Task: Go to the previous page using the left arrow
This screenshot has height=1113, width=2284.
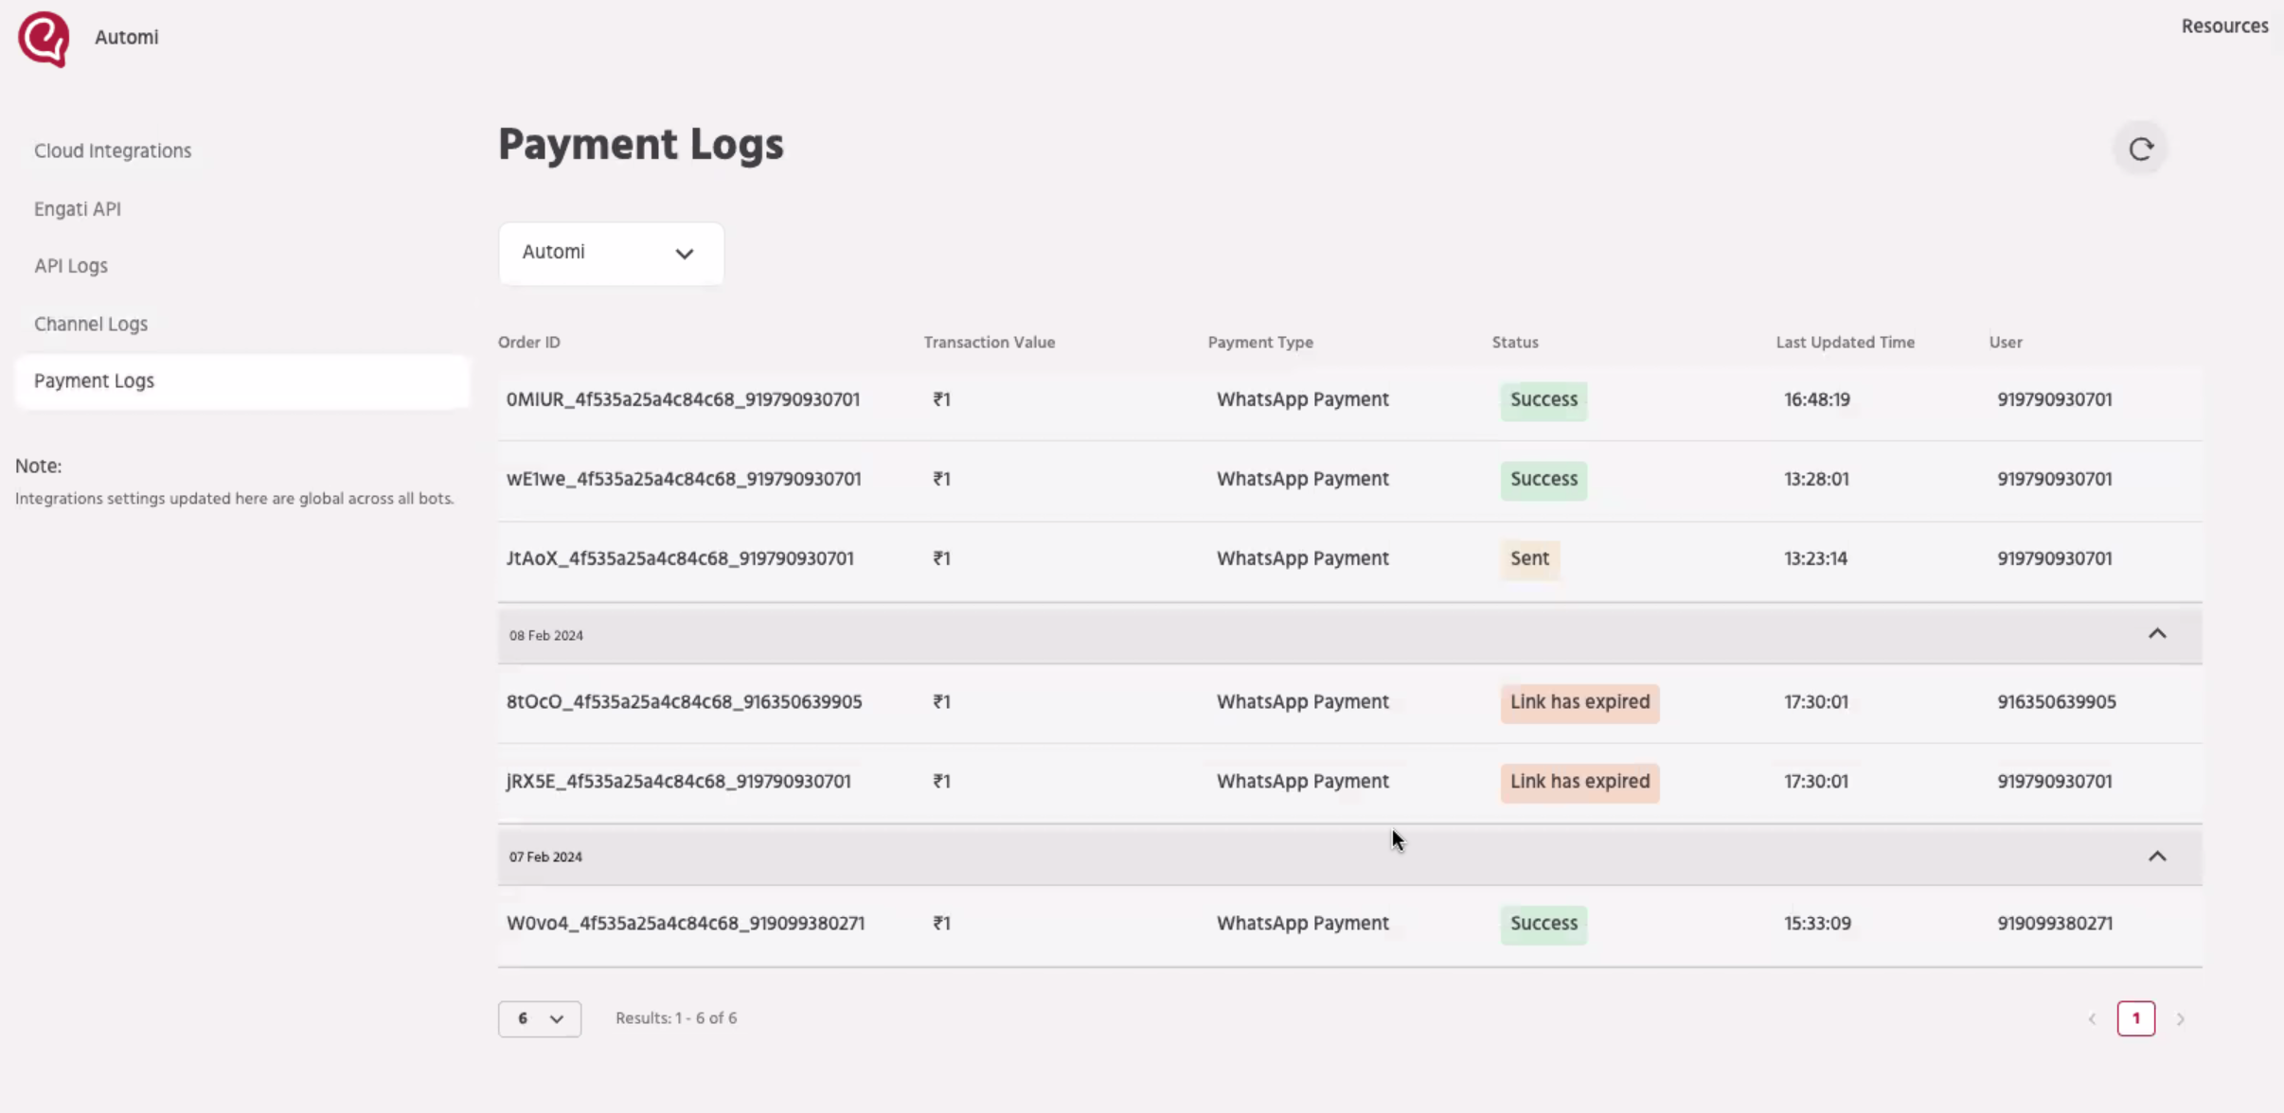Action: click(2092, 1018)
